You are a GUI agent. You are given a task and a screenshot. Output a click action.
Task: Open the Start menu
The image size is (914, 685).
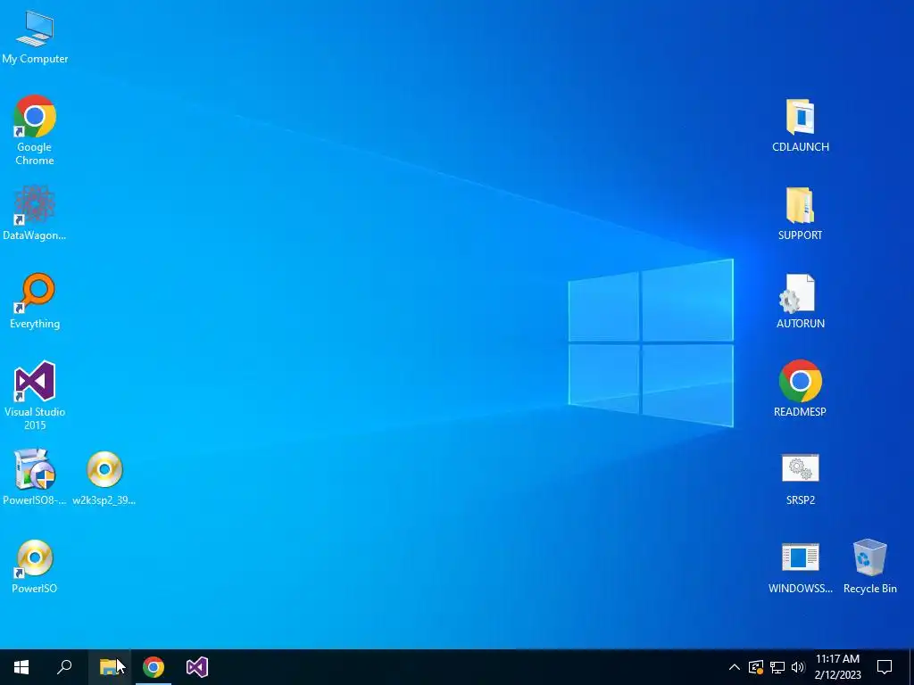[21, 667]
